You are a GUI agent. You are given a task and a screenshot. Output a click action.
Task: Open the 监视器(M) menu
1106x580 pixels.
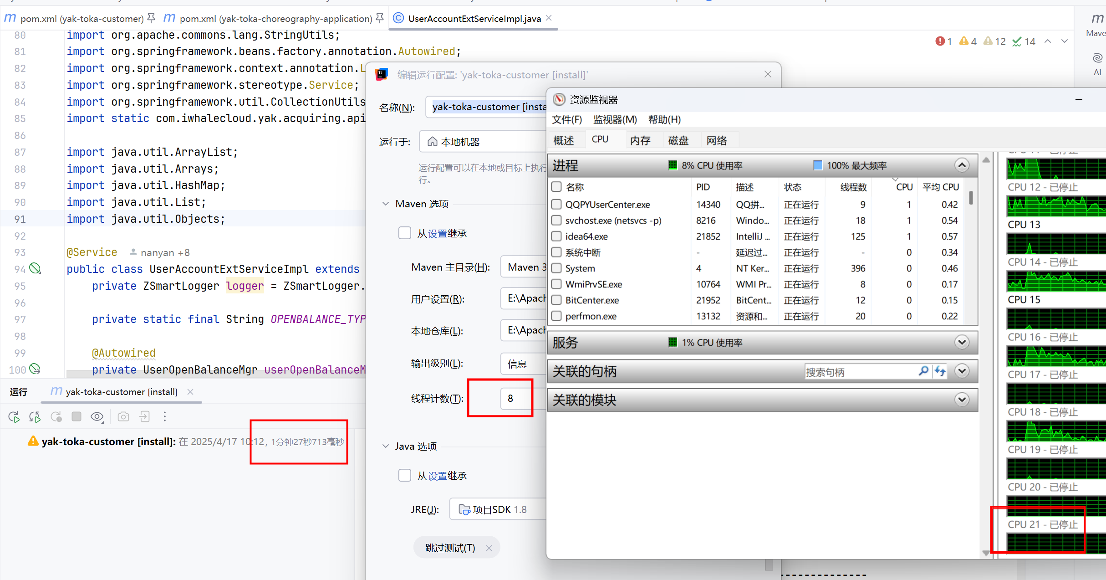click(615, 119)
